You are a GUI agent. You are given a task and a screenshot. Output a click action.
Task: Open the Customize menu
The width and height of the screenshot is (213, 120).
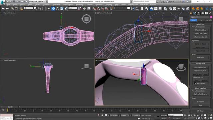[x=99, y=5]
